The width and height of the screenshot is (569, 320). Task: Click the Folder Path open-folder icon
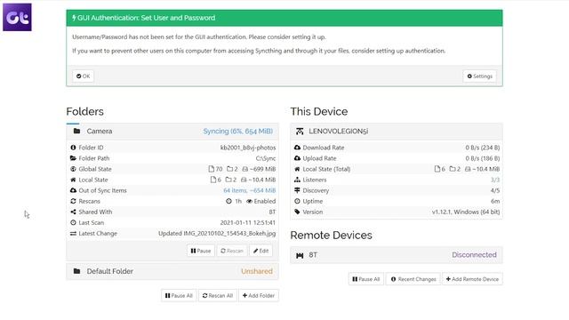point(73,158)
